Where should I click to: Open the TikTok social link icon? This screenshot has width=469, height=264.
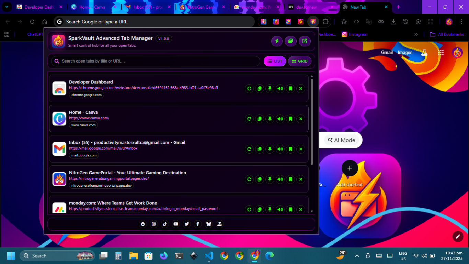pos(165,224)
